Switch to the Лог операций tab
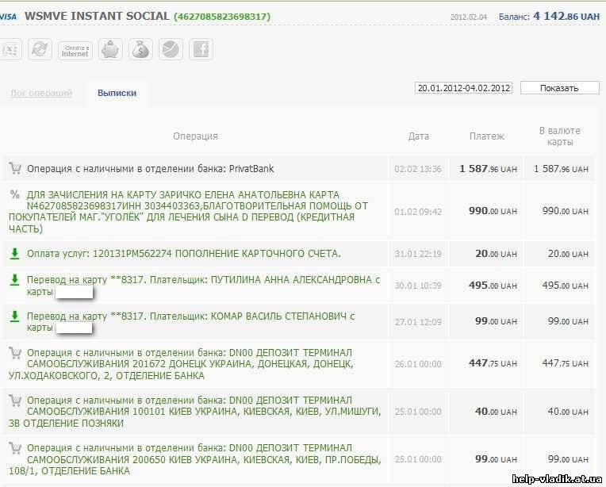This screenshot has height=487, width=606. click(x=41, y=93)
